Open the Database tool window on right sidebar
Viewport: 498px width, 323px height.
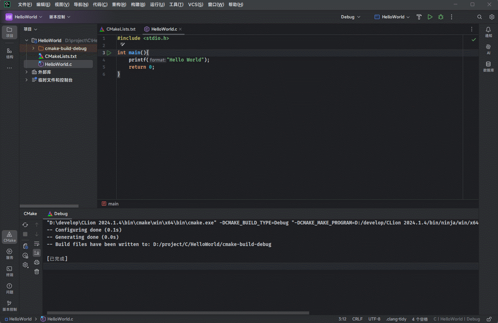click(x=488, y=66)
